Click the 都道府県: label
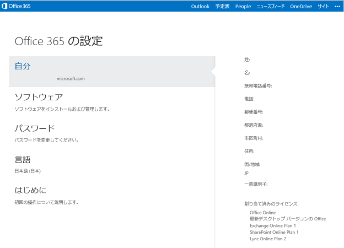The width and height of the screenshot is (344, 248). (x=254, y=125)
